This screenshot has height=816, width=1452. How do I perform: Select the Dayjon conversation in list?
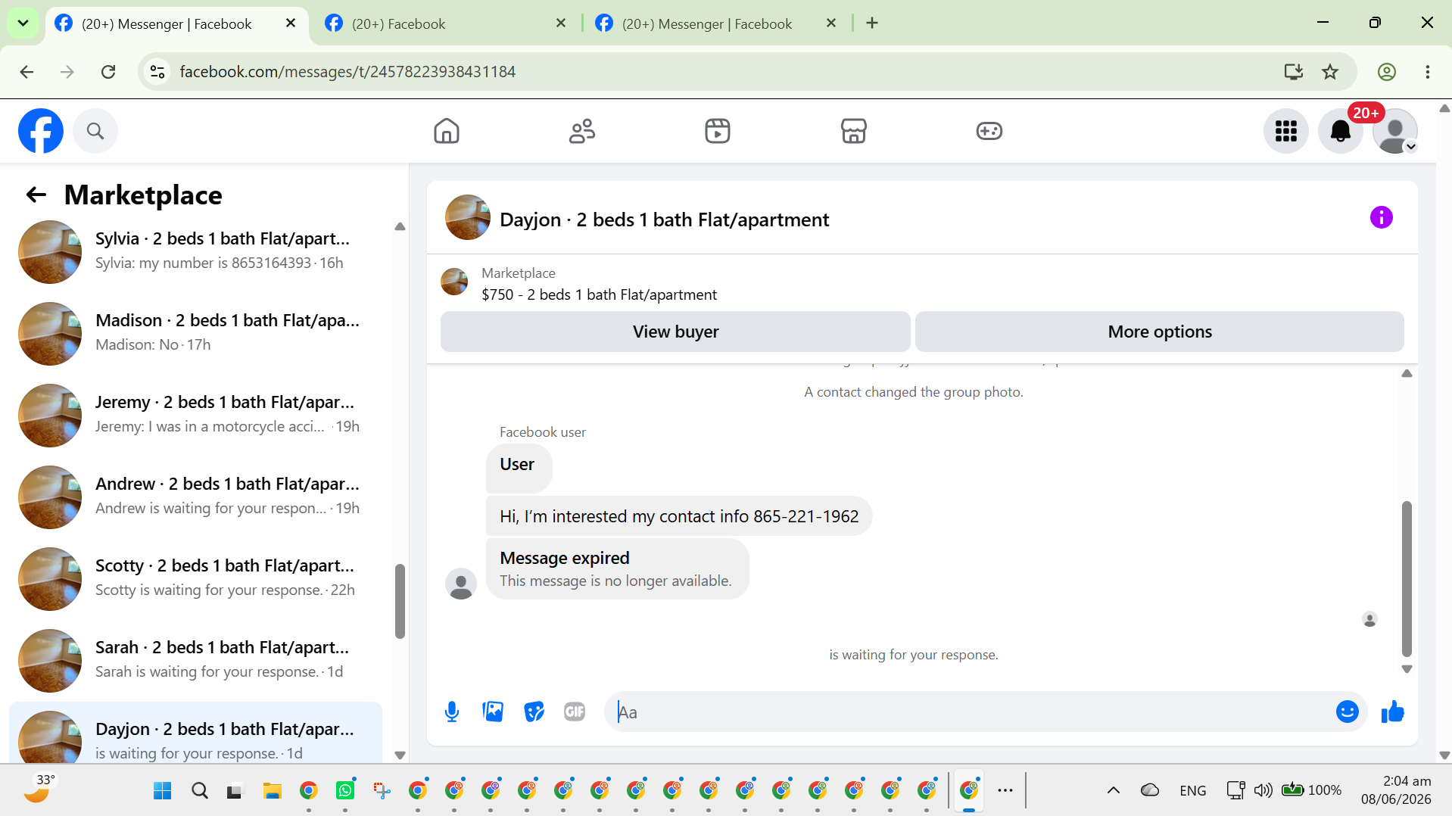197,733
